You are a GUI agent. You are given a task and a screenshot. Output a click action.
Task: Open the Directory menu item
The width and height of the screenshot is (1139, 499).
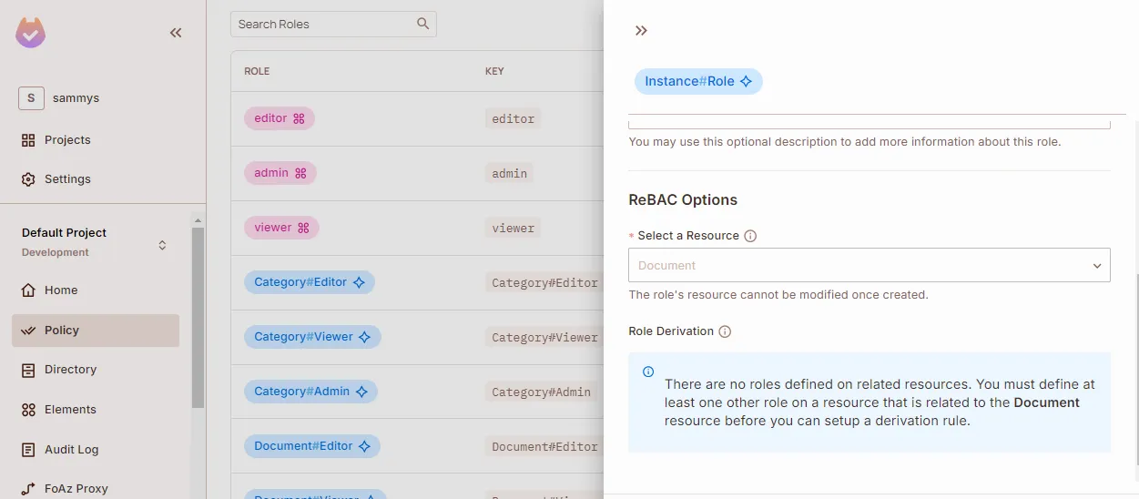(x=70, y=370)
